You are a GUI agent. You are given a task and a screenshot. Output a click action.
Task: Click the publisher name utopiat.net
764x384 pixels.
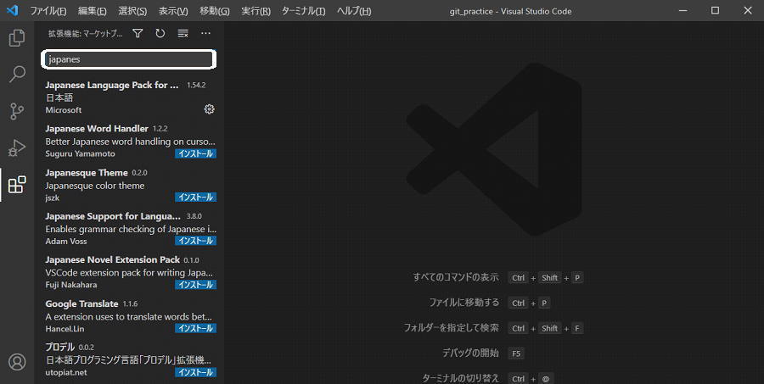tap(66, 372)
